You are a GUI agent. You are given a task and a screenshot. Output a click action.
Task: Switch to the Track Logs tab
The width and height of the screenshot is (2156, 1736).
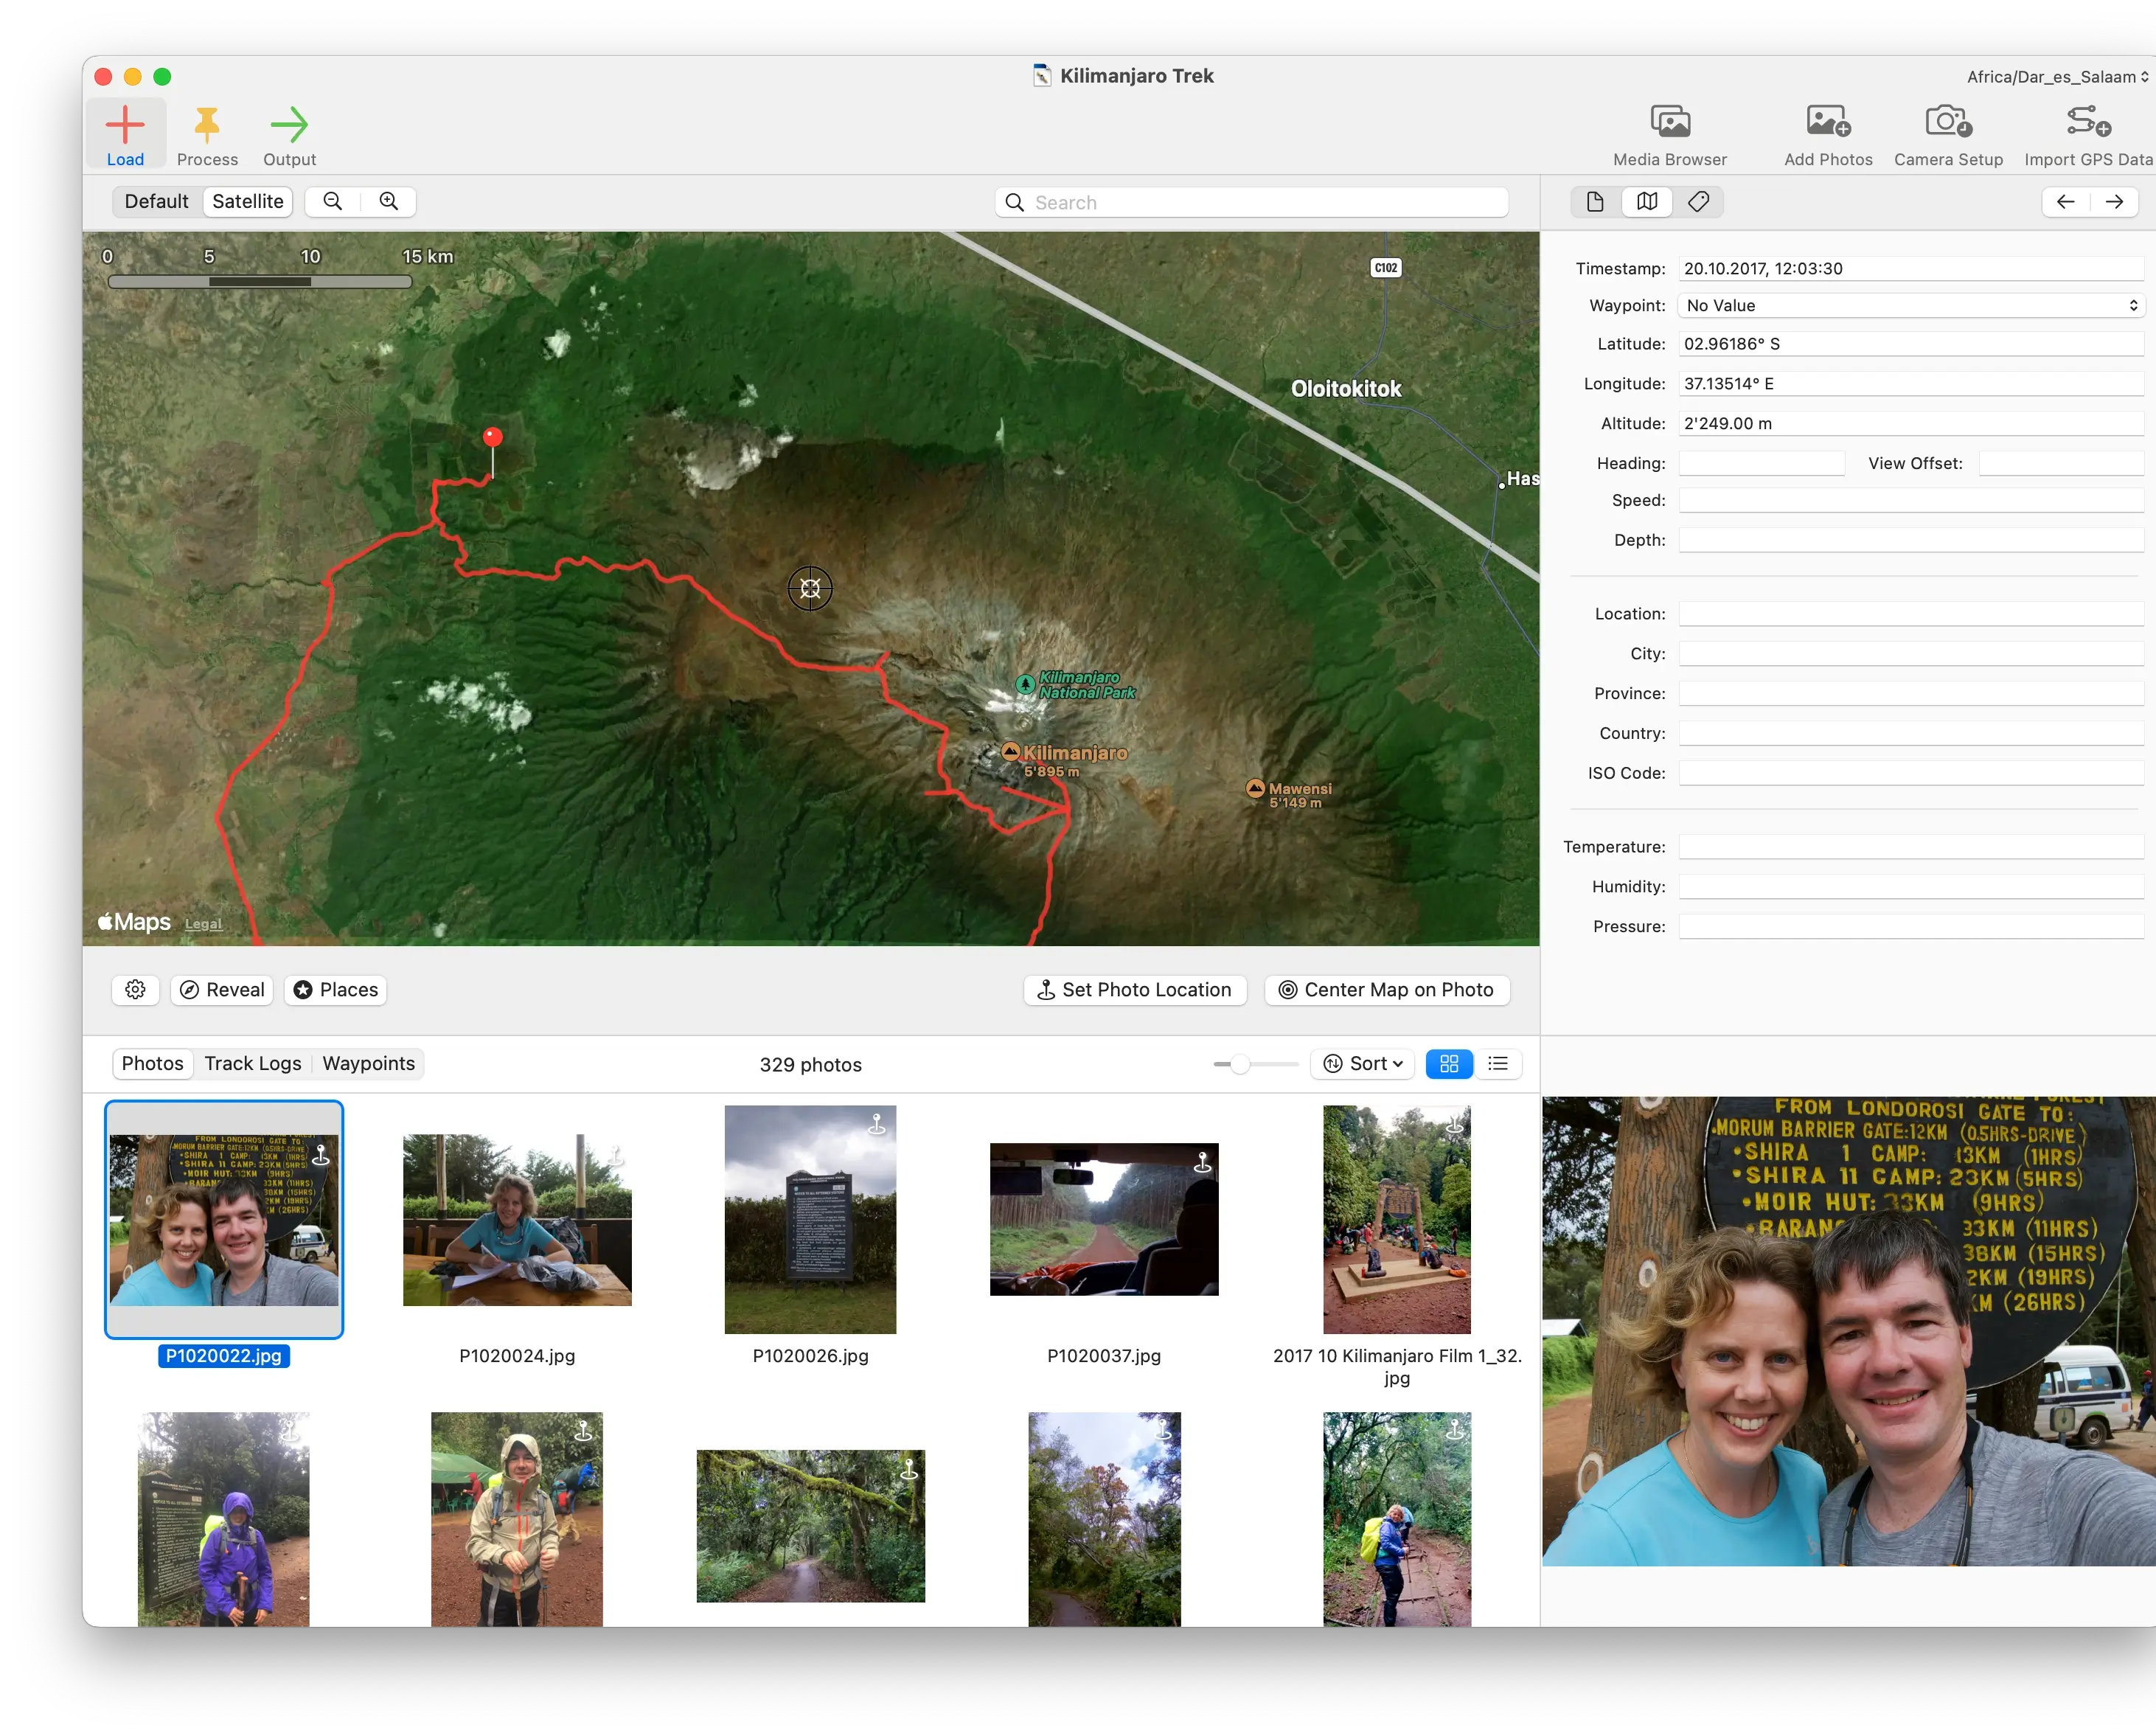tap(252, 1063)
